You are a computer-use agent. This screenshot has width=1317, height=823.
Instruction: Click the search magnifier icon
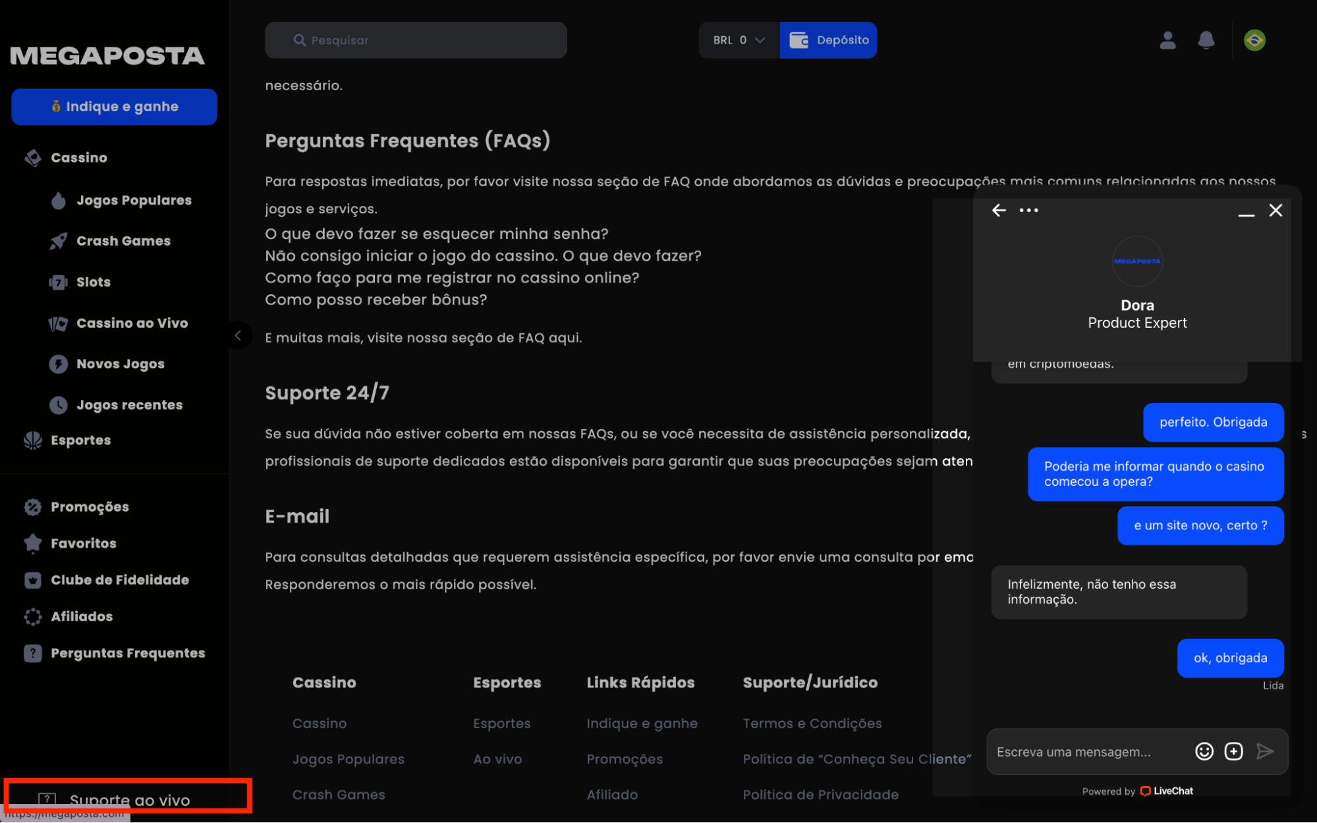coord(300,40)
